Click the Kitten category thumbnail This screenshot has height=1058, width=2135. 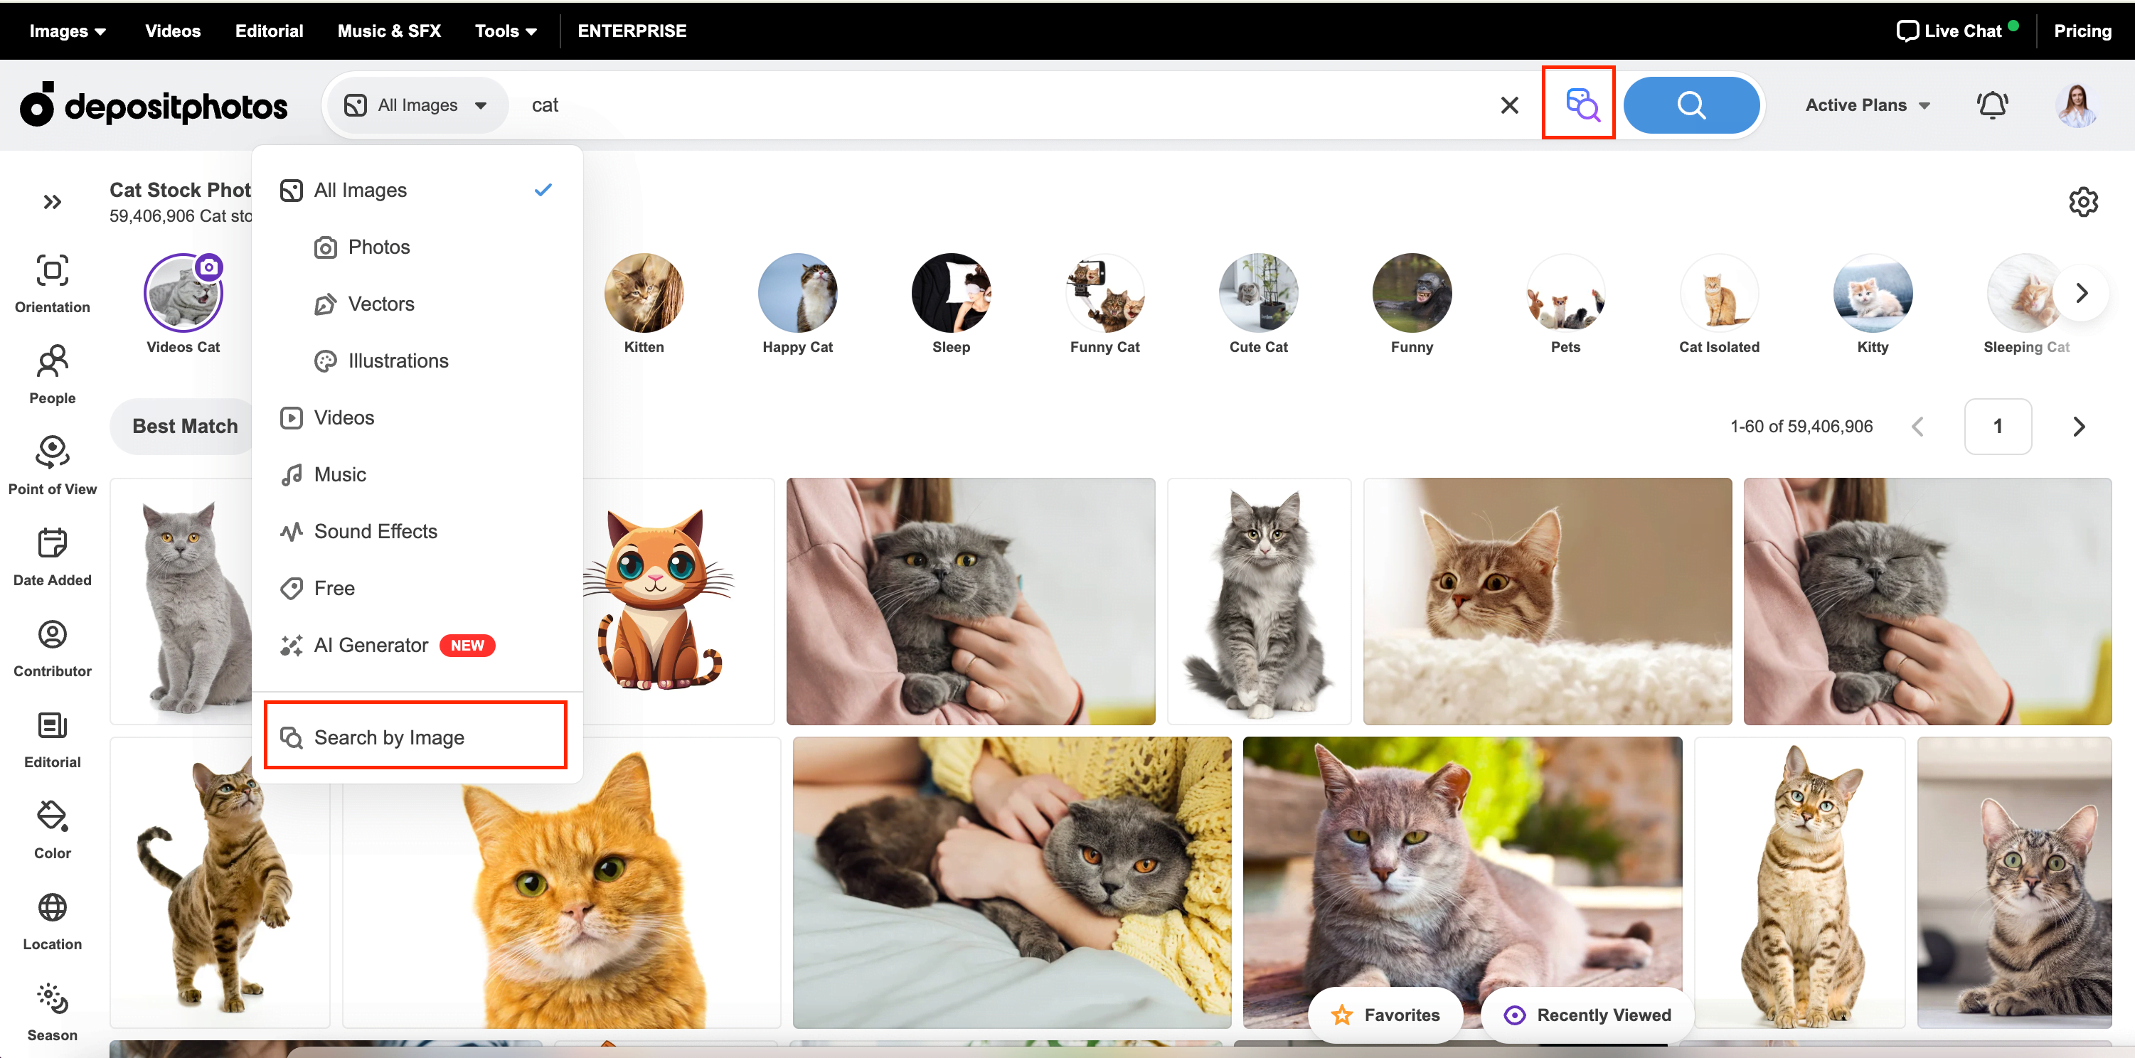pyautogui.click(x=644, y=292)
